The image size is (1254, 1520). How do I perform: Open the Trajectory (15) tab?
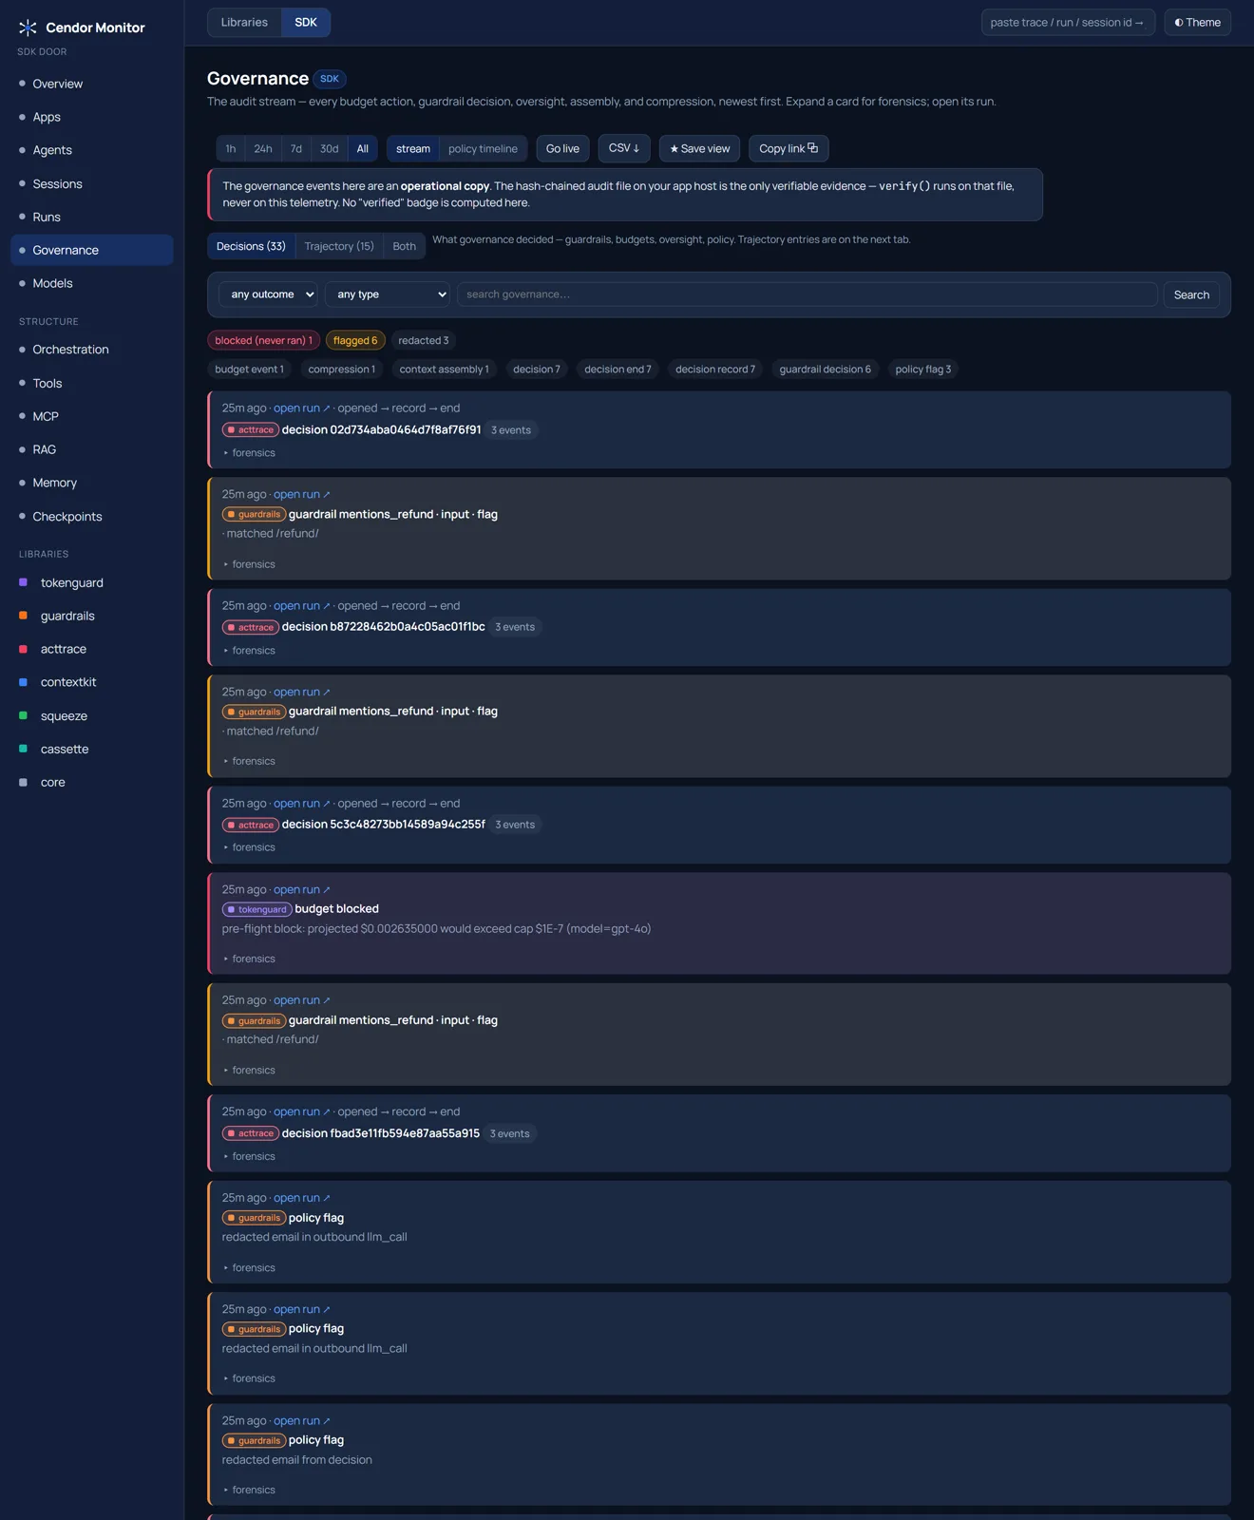[339, 246]
